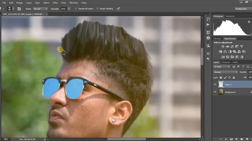This screenshot has width=252, height=141.
Task: Open the Actions panel play icon
Action: (x=208, y=25)
